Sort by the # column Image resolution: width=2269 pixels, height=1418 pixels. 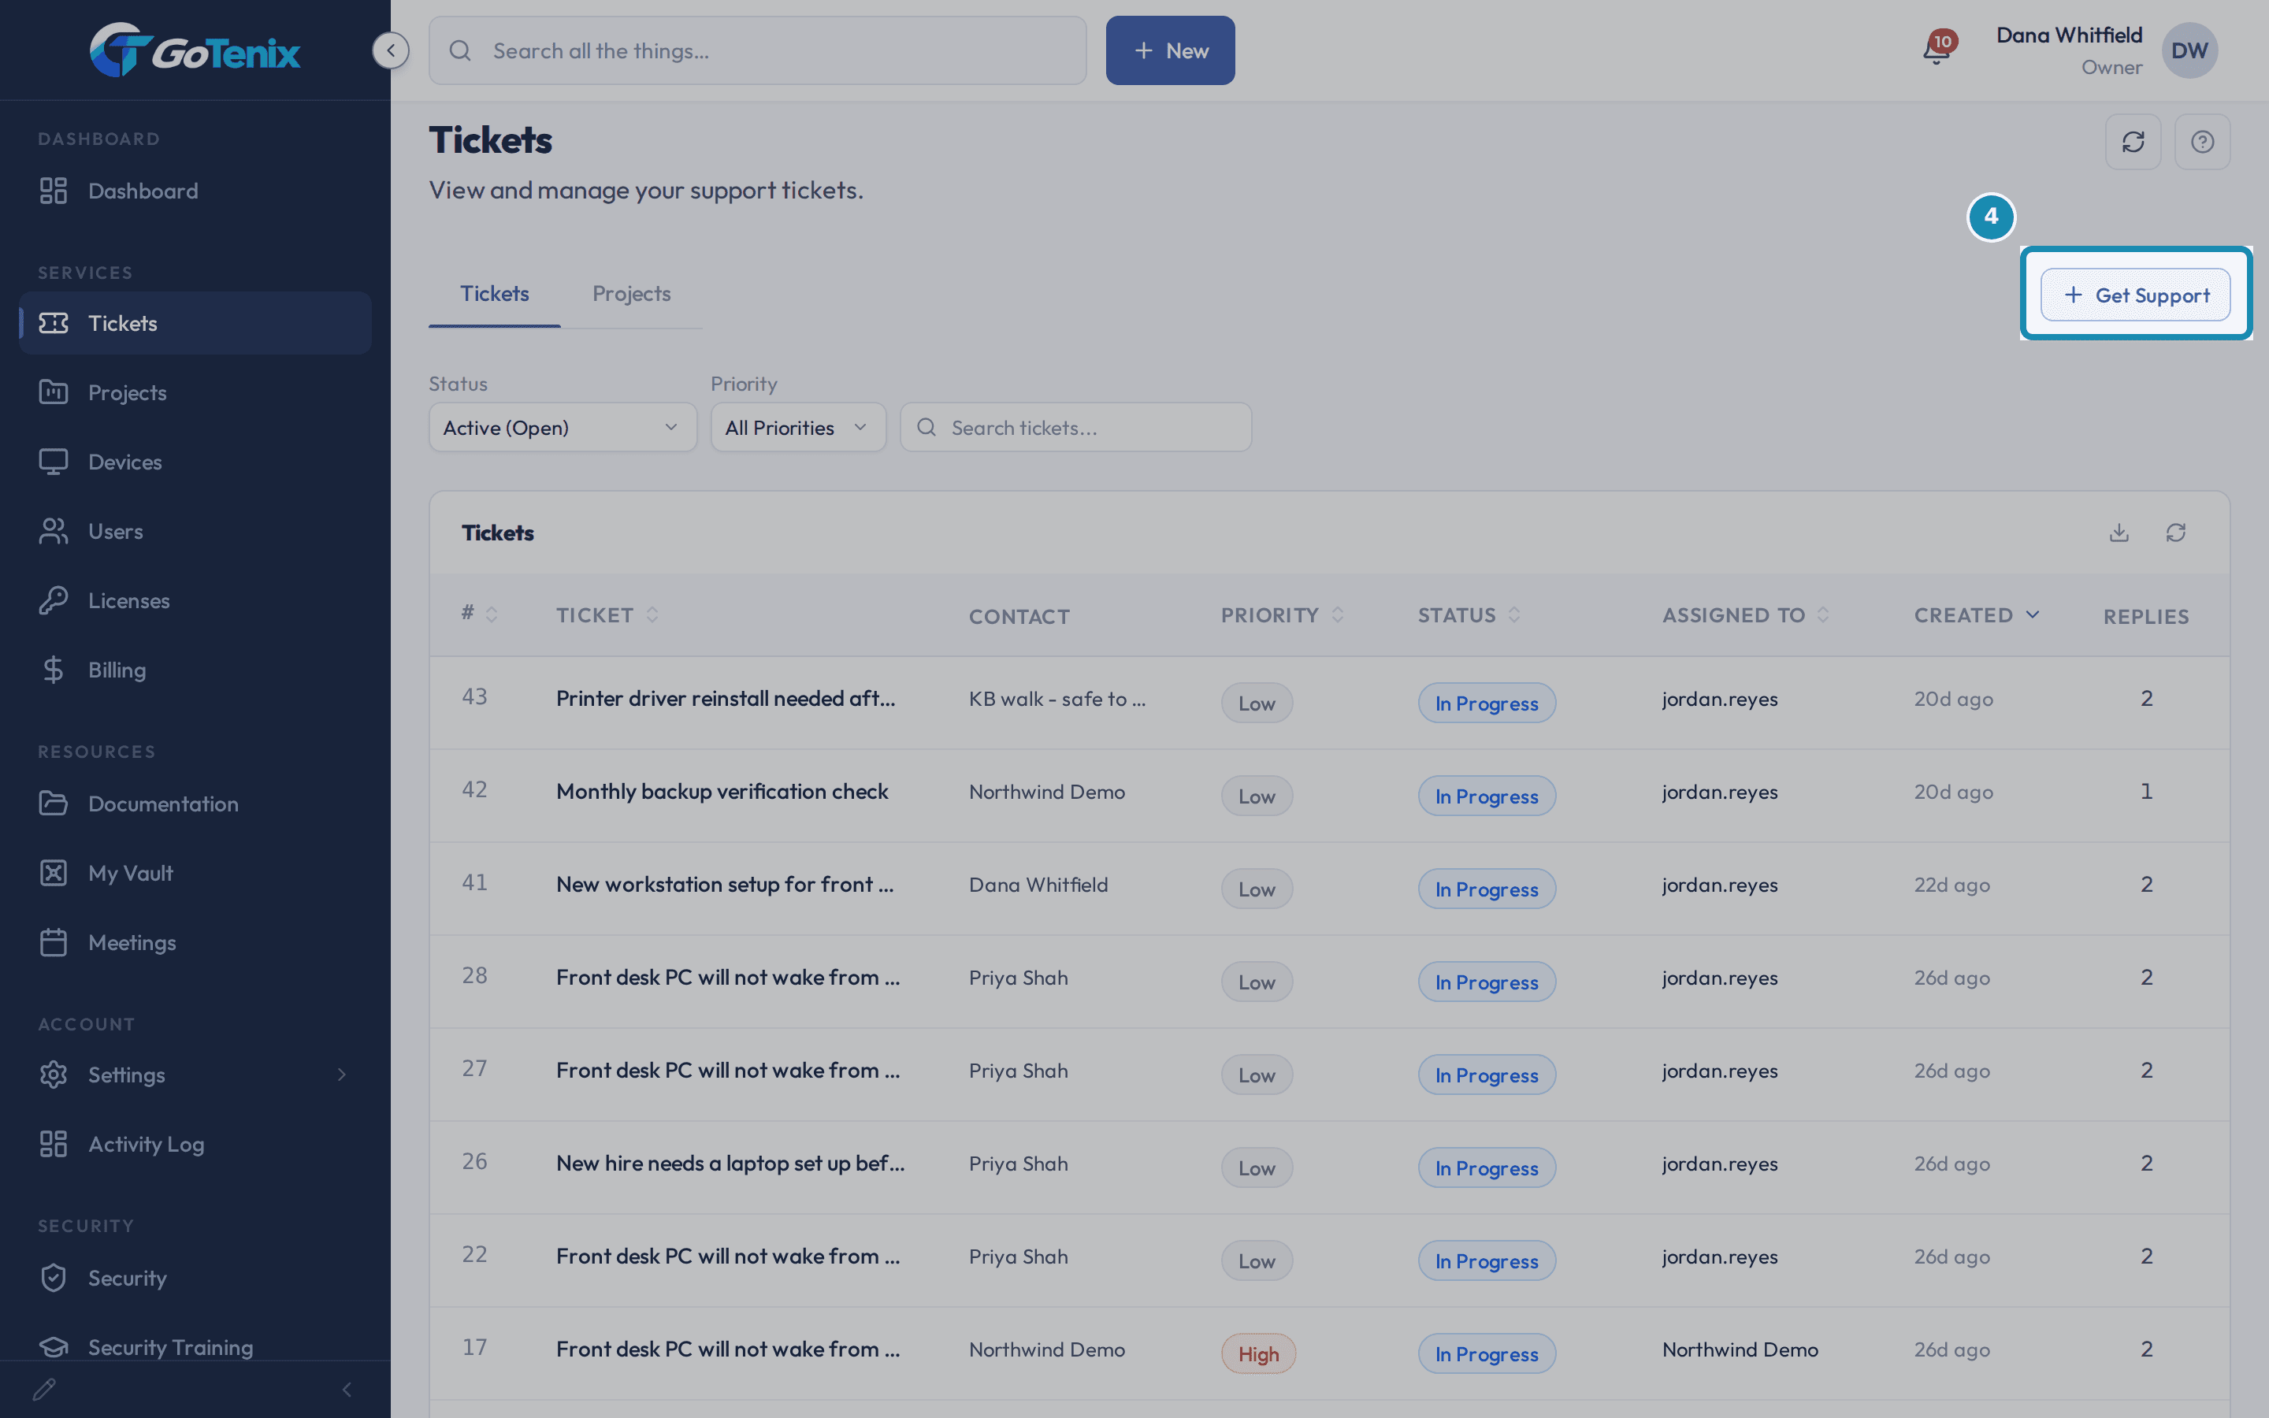(x=479, y=614)
